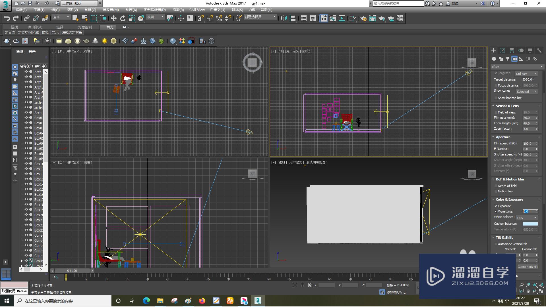Toggle Exposure checkbox in Color & Exposure
Image resolution: width=546 pixels, height=307 pixels.
point(496,206)
